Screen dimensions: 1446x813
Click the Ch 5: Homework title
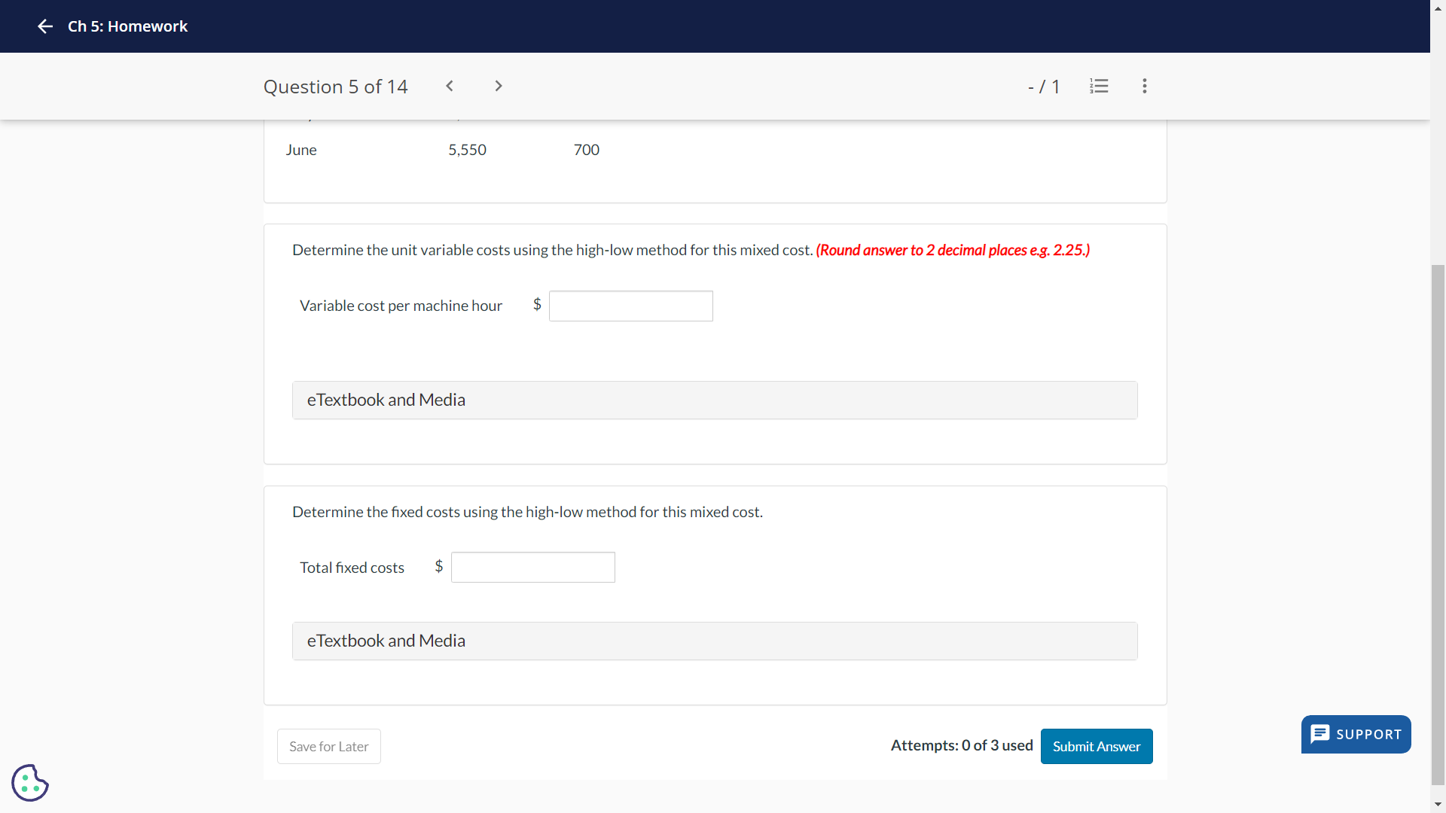tap(127, 26)
